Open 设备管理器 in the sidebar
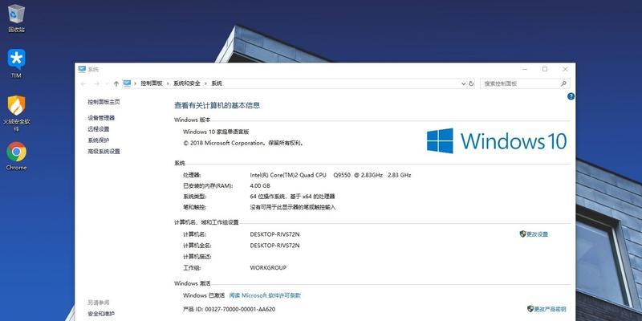This screenshot has height=321, width=642. click(x=101, y=118)
